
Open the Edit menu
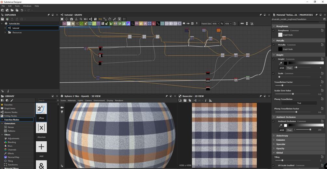click(10, 6)
